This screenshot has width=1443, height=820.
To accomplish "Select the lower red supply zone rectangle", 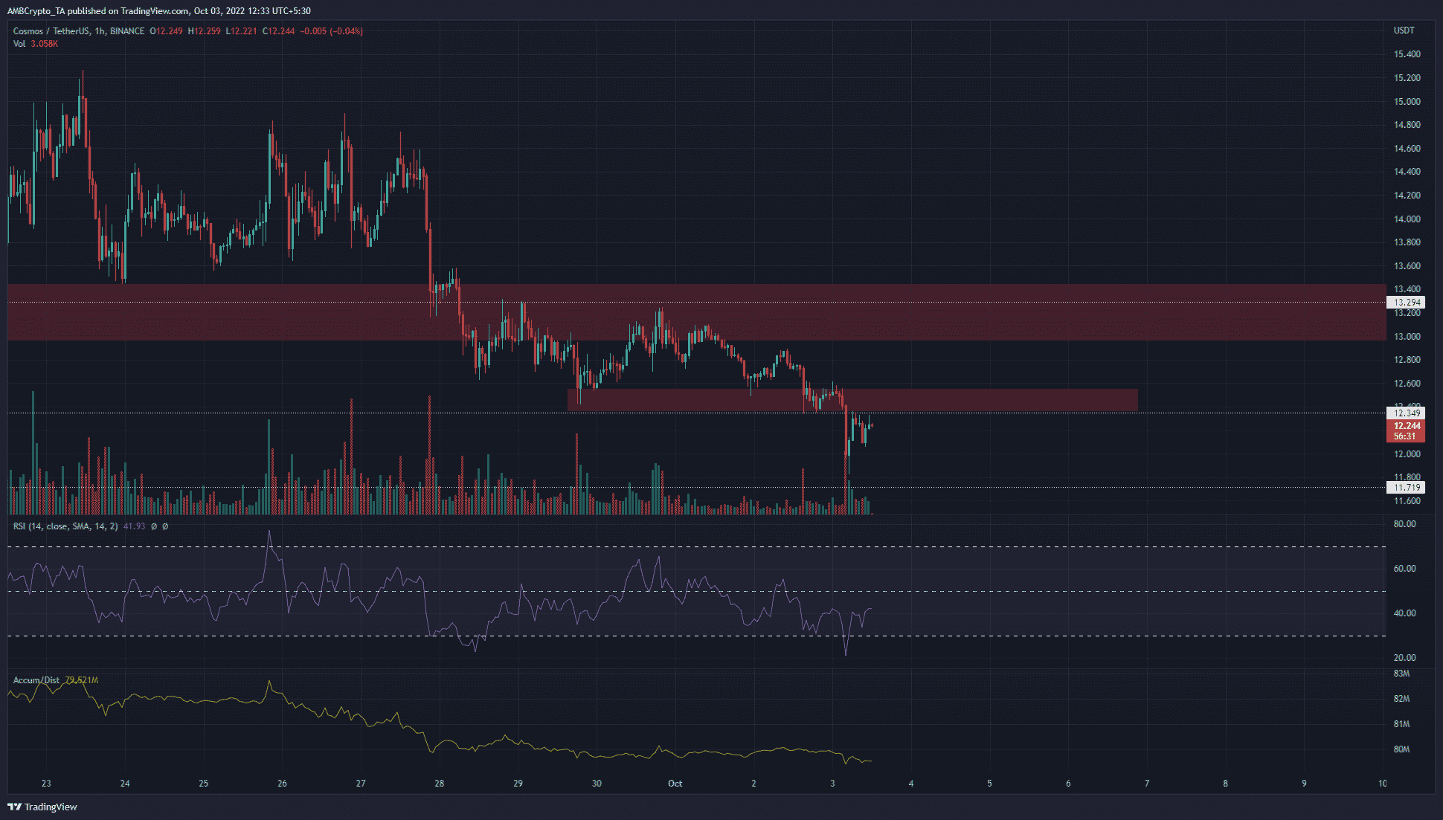I will (852, 400).
